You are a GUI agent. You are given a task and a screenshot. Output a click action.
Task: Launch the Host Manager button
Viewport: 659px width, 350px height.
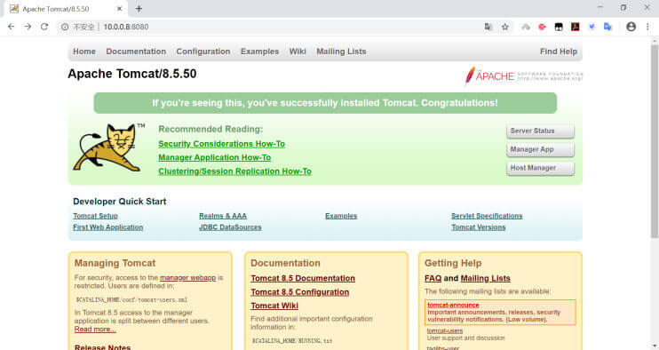[541, 168]
